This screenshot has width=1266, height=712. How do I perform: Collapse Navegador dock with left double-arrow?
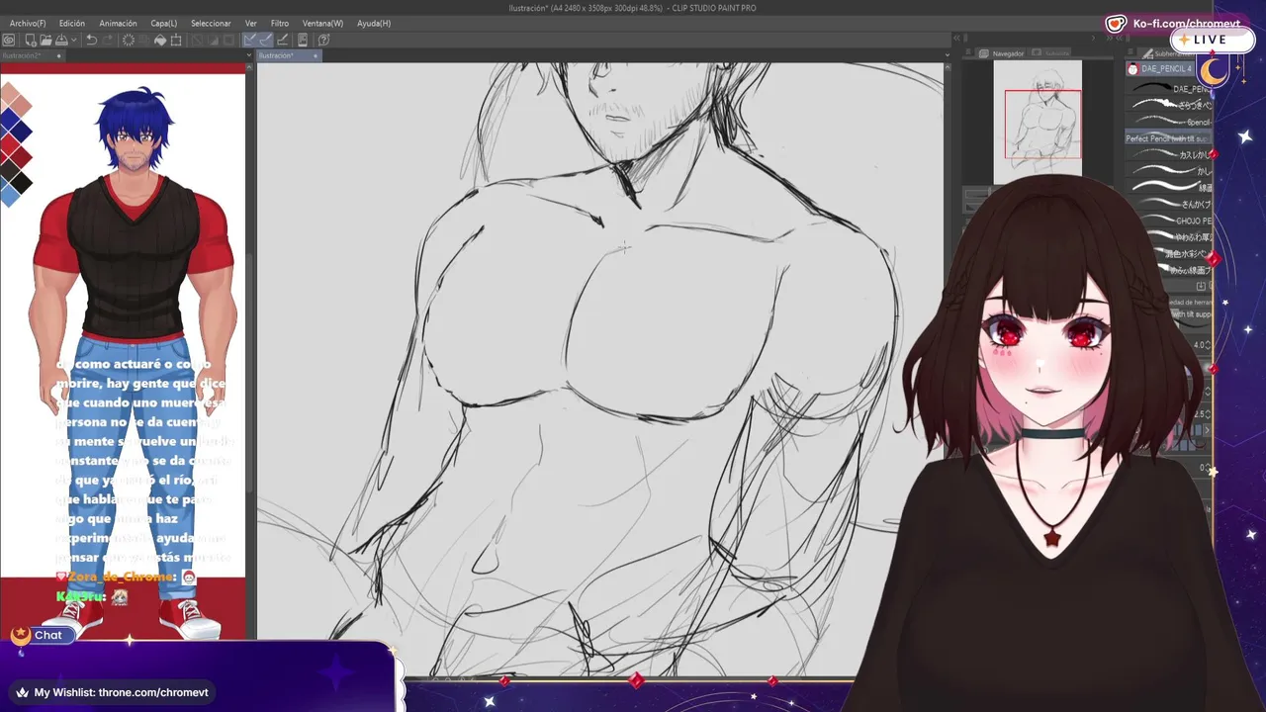[955, 39]
